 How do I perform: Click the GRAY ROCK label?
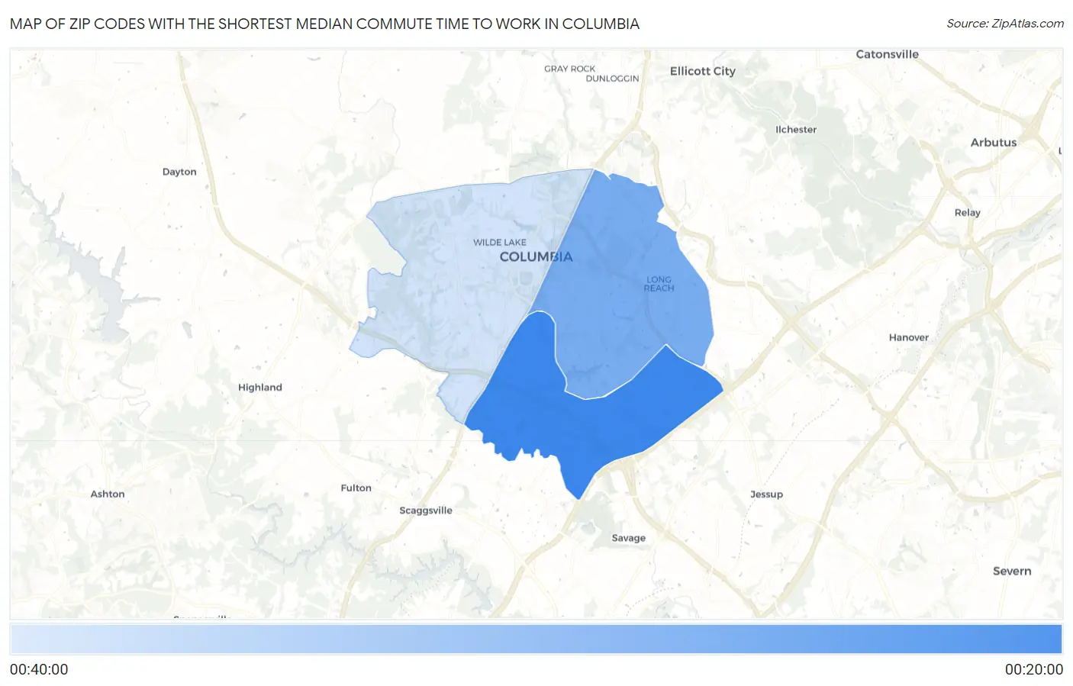[569, 69]
